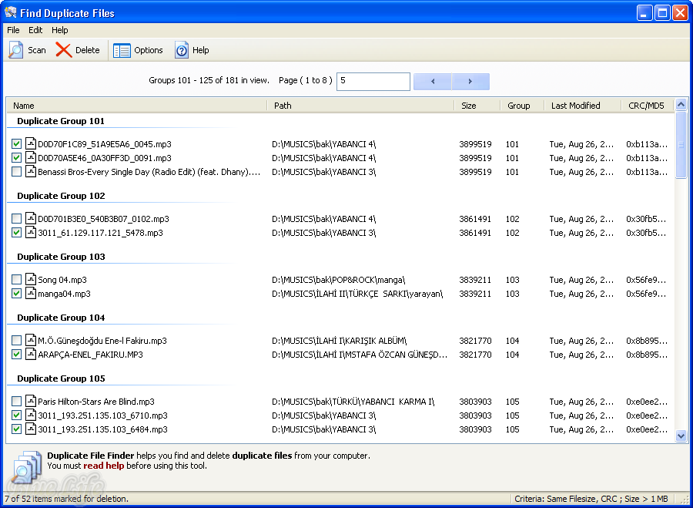Click file icon of Song 04.mp3
This screenshot has height=508, width=693.
click(x=31, y=280)
